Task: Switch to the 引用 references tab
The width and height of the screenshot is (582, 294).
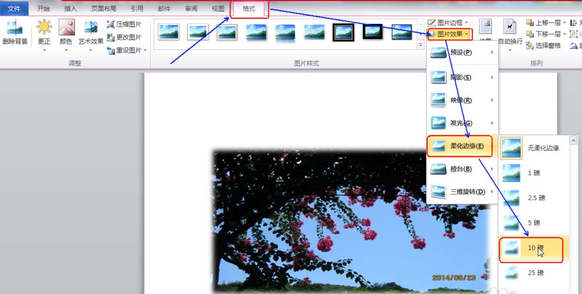Action: pyautogui.click(x=137, y=9)
